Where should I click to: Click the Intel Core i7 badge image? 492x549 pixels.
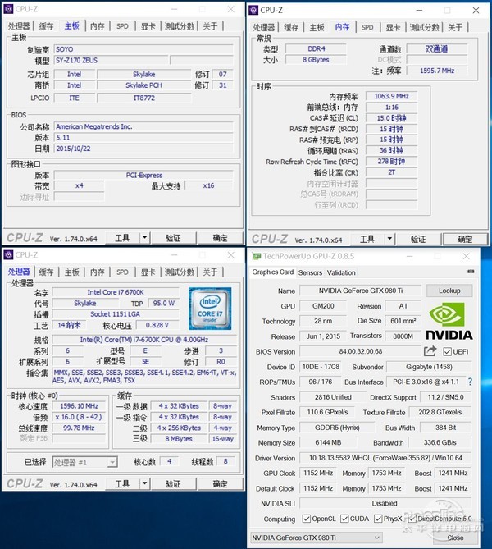(210, 309)
